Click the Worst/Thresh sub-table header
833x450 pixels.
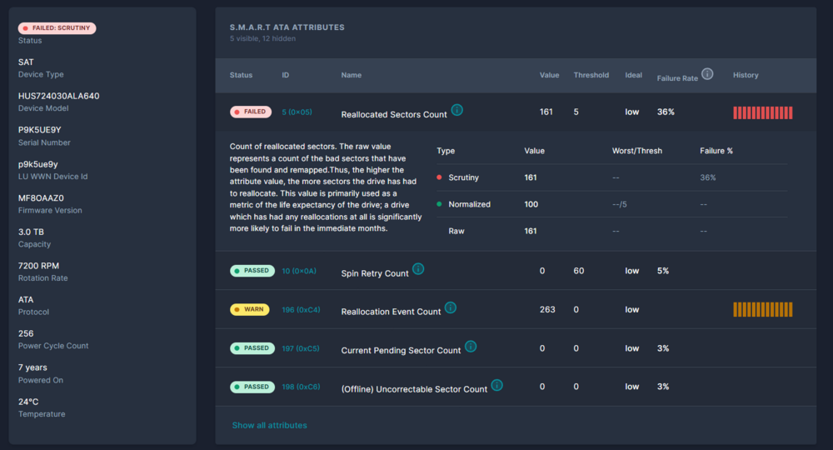[x=637, y=151]
